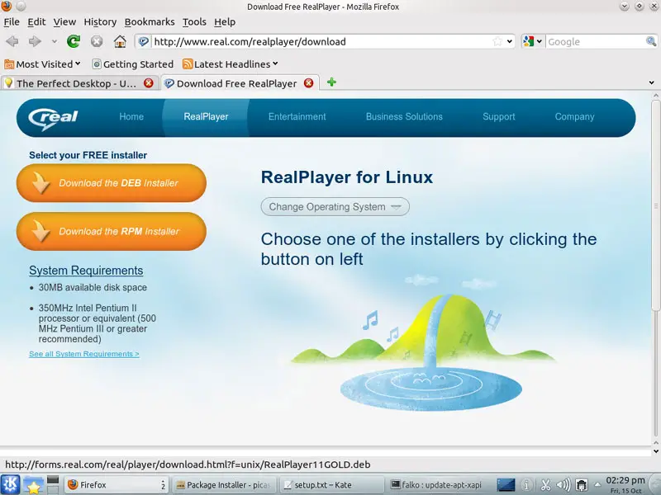Click Download the DEB Installer button
Viewport: 661px width, 495px height.
tap(112, 183)
